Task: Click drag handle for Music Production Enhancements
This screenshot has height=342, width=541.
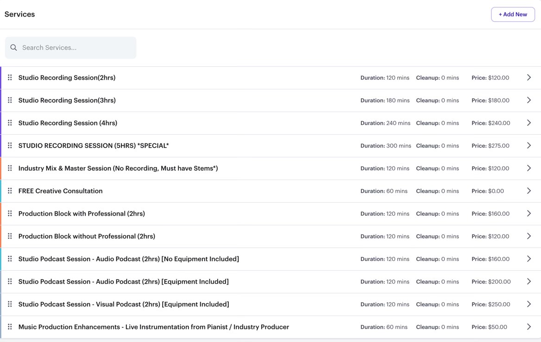Action: coord(10,327)
